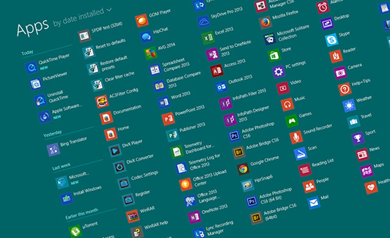Open Excel 2013 icon
The height and width of the screenshot is (238, 390).
coord(208,38)
